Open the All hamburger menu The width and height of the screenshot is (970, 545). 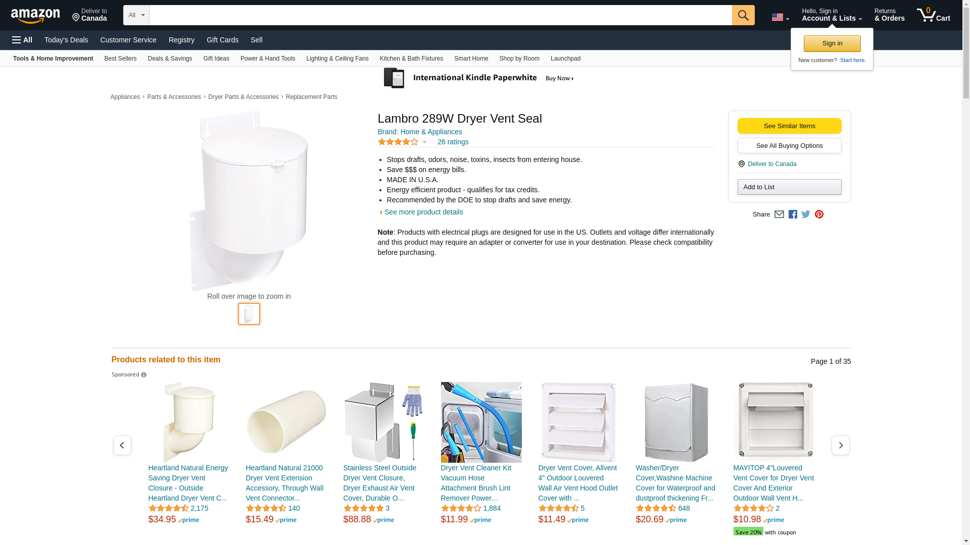[x=22, y=40]
